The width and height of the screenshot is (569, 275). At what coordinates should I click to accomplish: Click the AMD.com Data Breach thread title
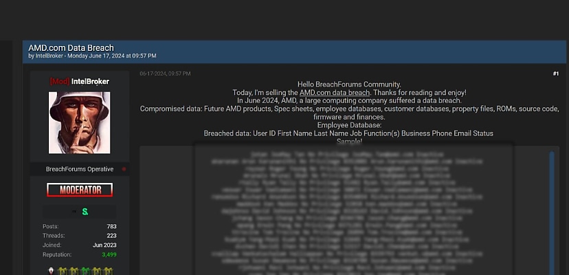click(x=71, y=47)
